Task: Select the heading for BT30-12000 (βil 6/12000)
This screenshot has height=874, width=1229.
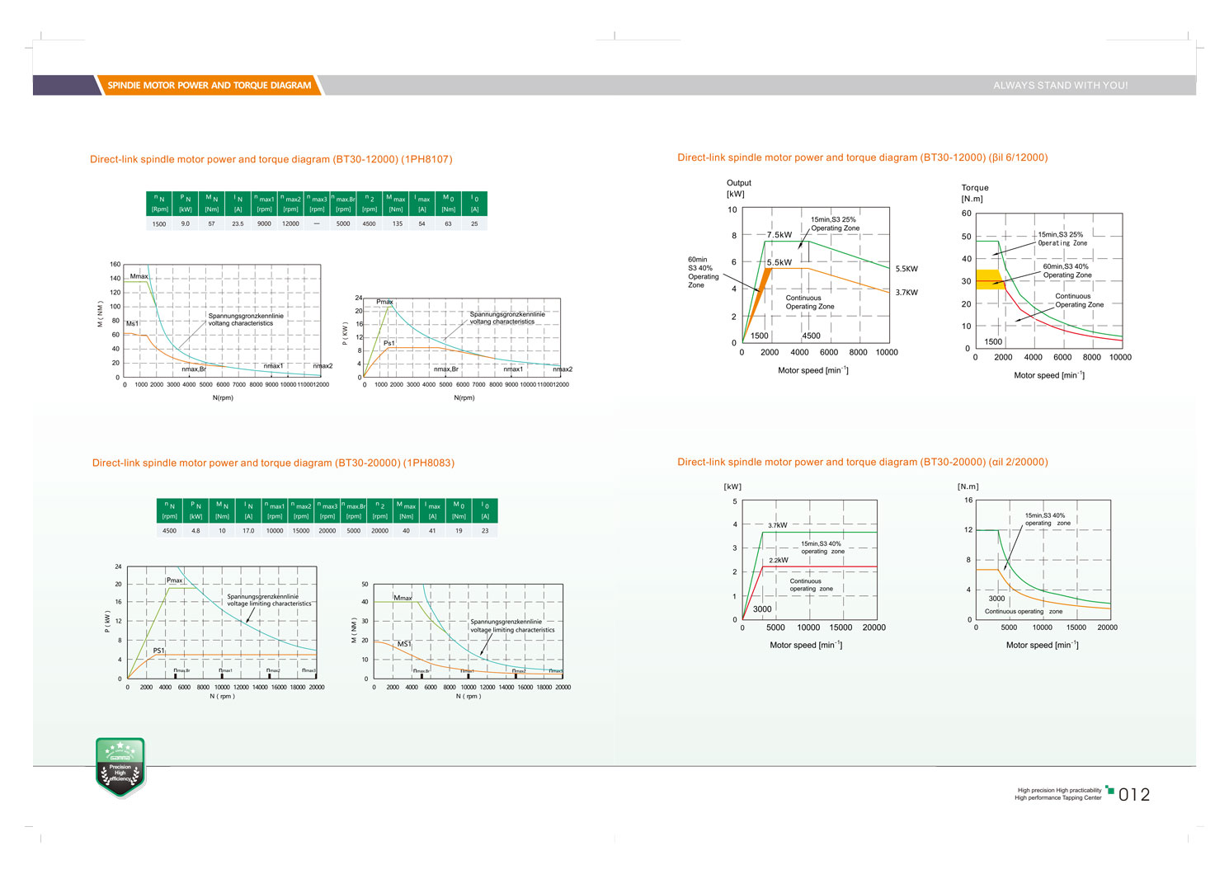Action: (863, 157)
